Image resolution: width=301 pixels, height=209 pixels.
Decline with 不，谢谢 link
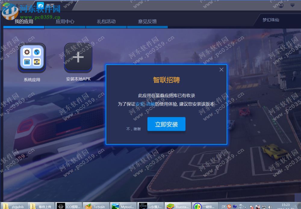(133, 129)
